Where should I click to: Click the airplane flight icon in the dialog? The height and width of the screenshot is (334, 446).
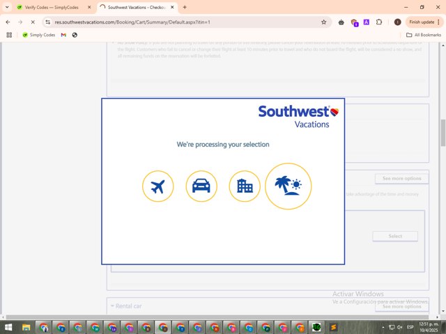(x=158, y=186)
